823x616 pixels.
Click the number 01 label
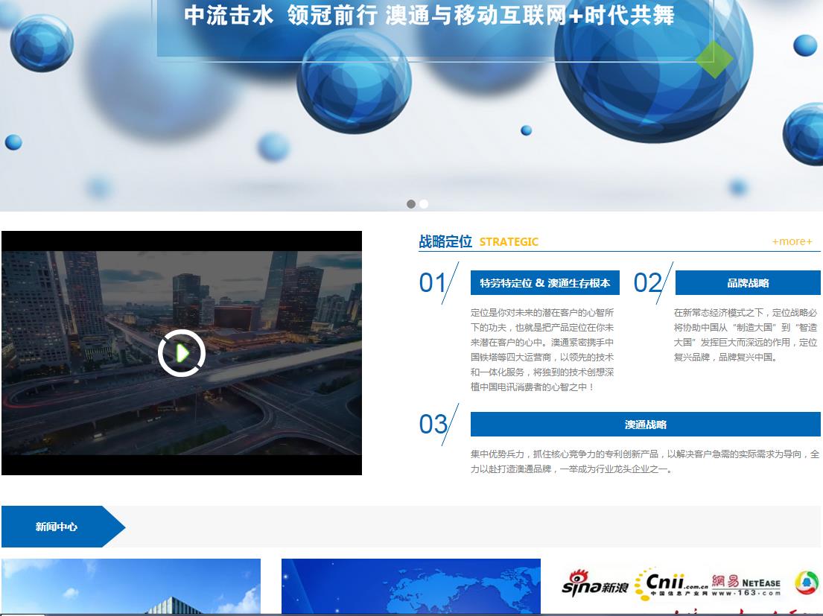433,283
